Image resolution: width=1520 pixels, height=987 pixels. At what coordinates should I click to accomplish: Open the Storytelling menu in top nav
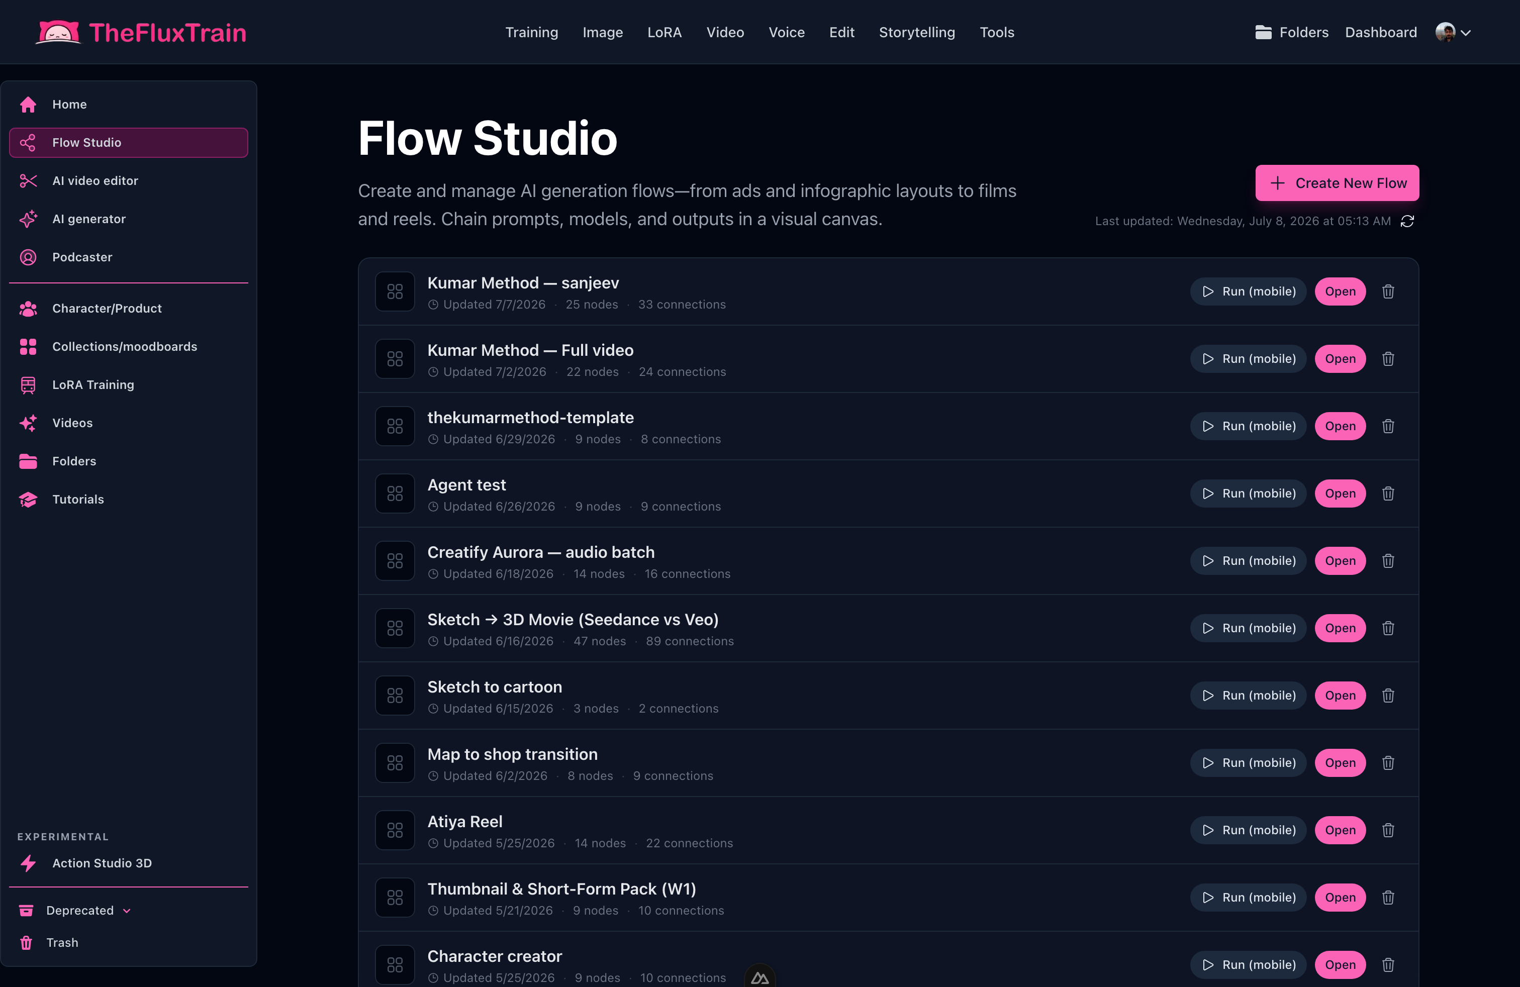(x=916, y=32)
